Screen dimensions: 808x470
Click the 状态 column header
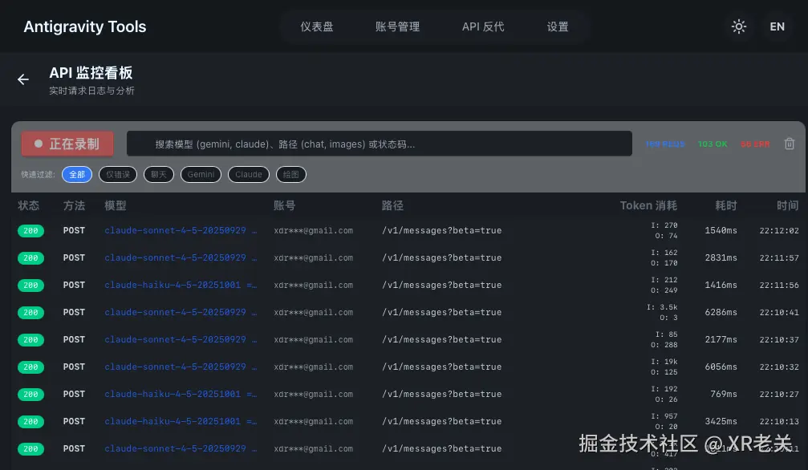click(28, 205)
